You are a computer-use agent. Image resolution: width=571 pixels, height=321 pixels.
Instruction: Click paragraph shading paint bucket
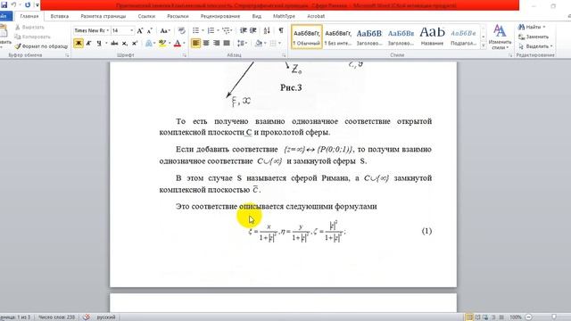pos(259,44)
